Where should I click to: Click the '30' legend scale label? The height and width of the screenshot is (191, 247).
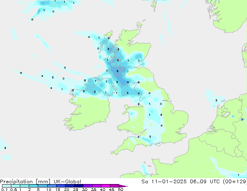click(x=85, y=189)
